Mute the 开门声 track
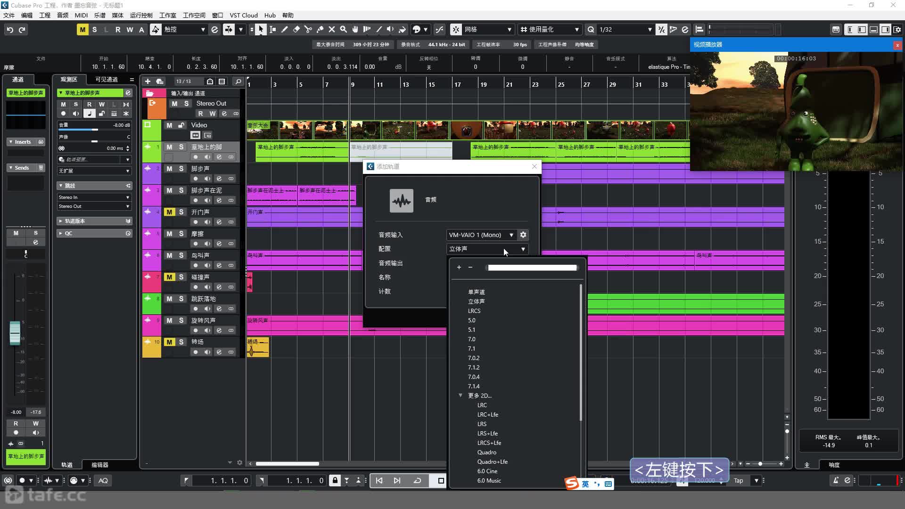 (169, 212)
